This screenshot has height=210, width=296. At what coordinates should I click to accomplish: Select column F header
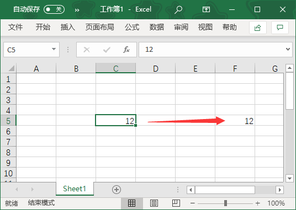(235, 68)
